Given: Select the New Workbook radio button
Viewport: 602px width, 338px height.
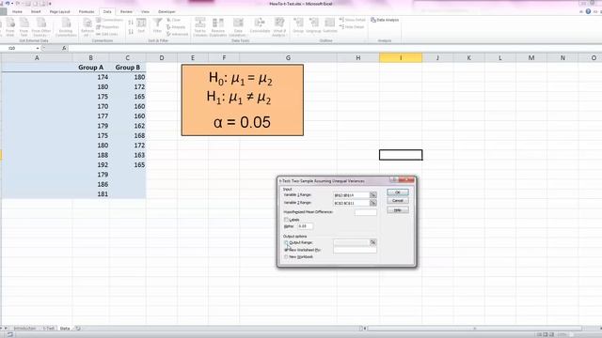Looking at the screenshot, I should click(x=286, y=256).
